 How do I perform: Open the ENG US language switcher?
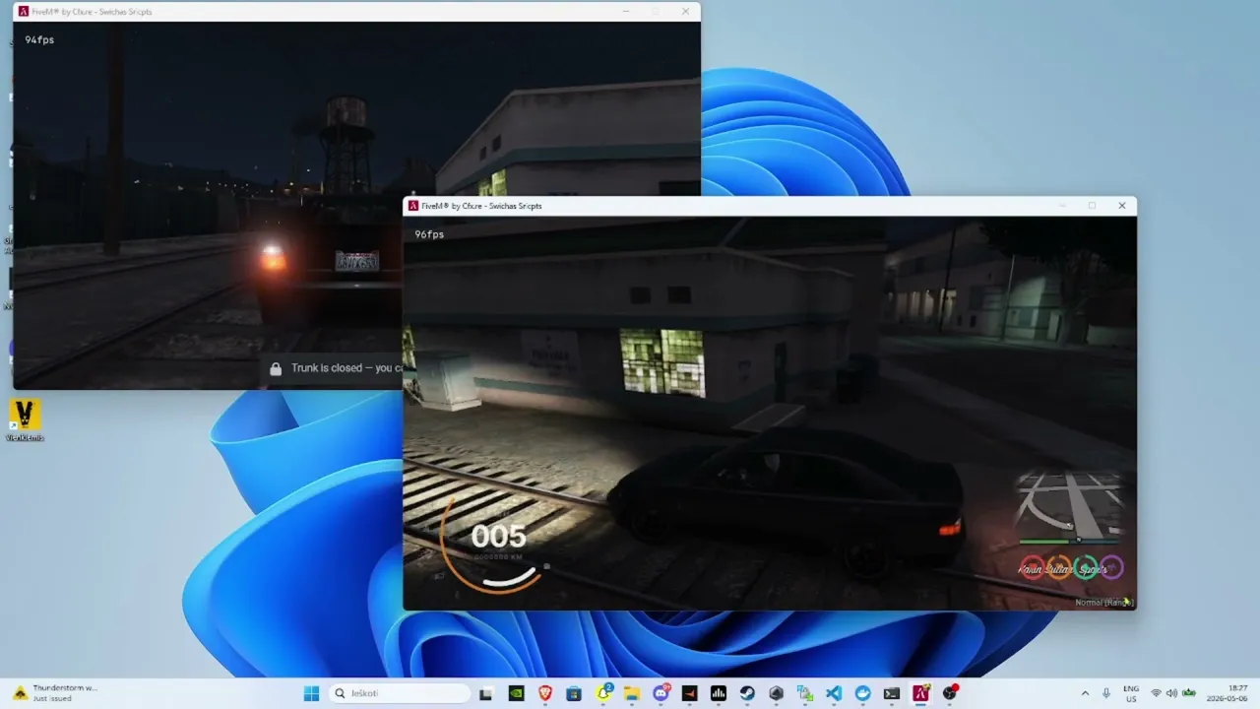point(1131,693)
